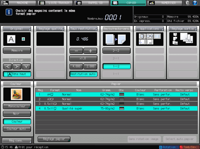The image size is (200, 149).
Task: Select the COPIER tab
Action: coord(128,3)
